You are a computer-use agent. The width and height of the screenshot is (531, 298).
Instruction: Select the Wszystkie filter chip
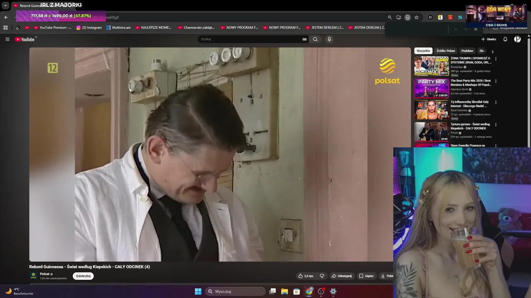(423, 51)
